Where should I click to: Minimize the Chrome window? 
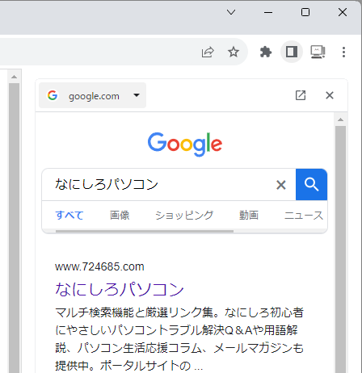[268, 12]
